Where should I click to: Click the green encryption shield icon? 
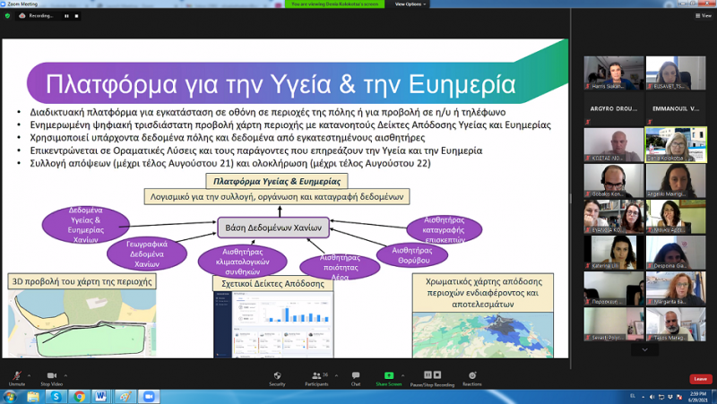pos(7,15)
